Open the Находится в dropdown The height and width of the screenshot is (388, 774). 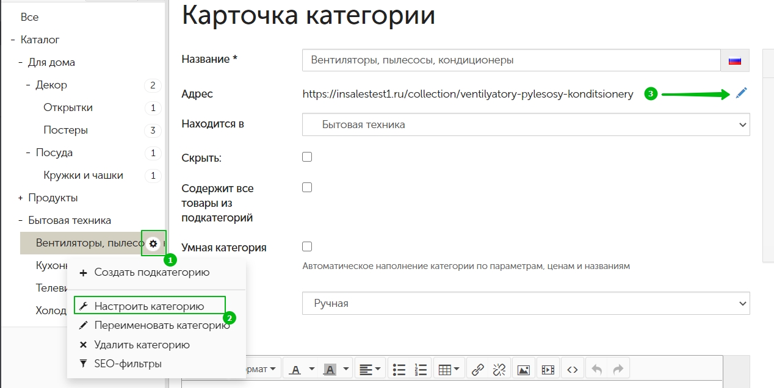(526, 124)
